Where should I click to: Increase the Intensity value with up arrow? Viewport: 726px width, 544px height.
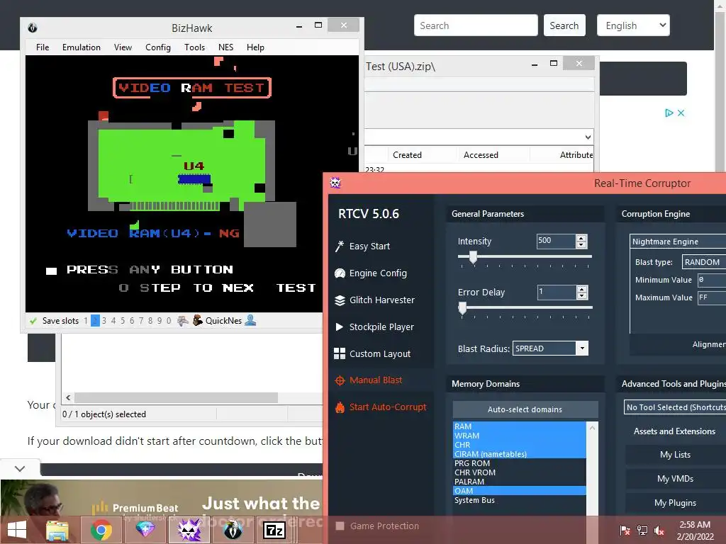click(x=581, y=238)
